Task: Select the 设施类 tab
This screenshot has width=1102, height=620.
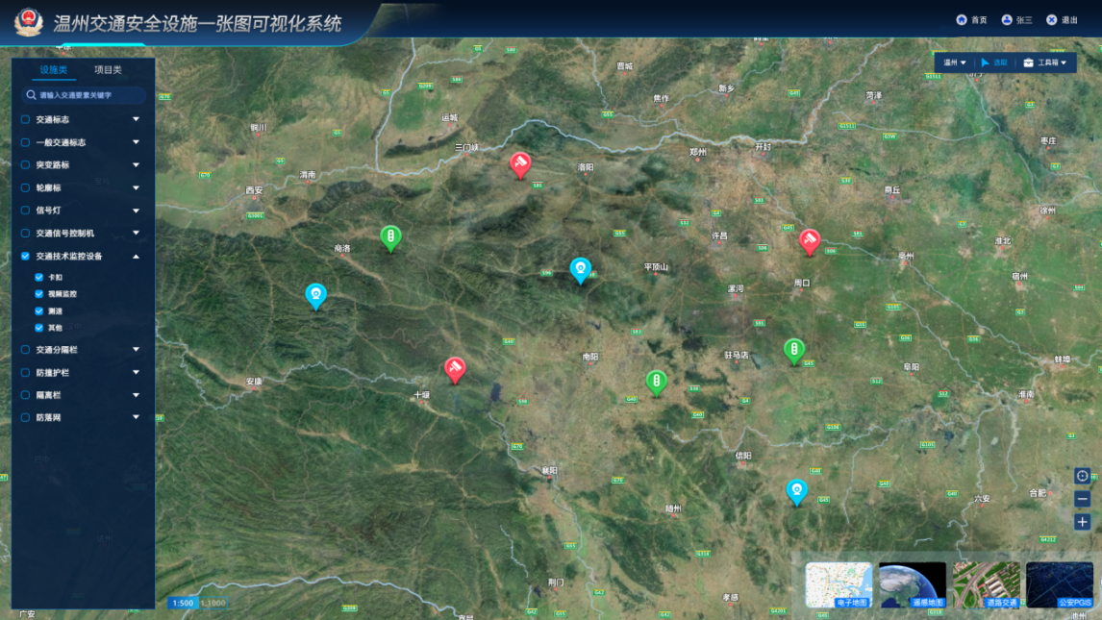Action: tap(54, 70)
